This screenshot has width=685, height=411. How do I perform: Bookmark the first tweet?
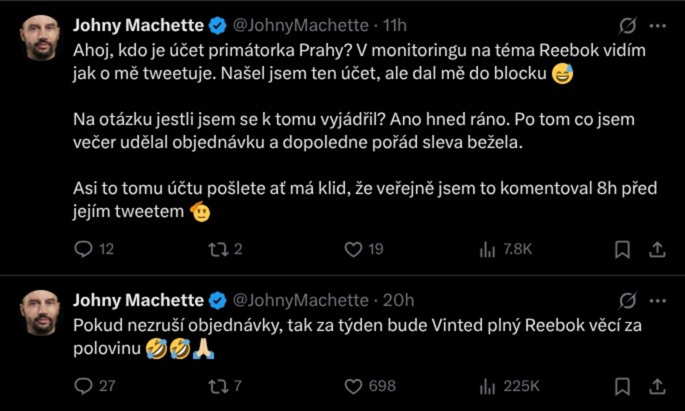pos(622,249)
